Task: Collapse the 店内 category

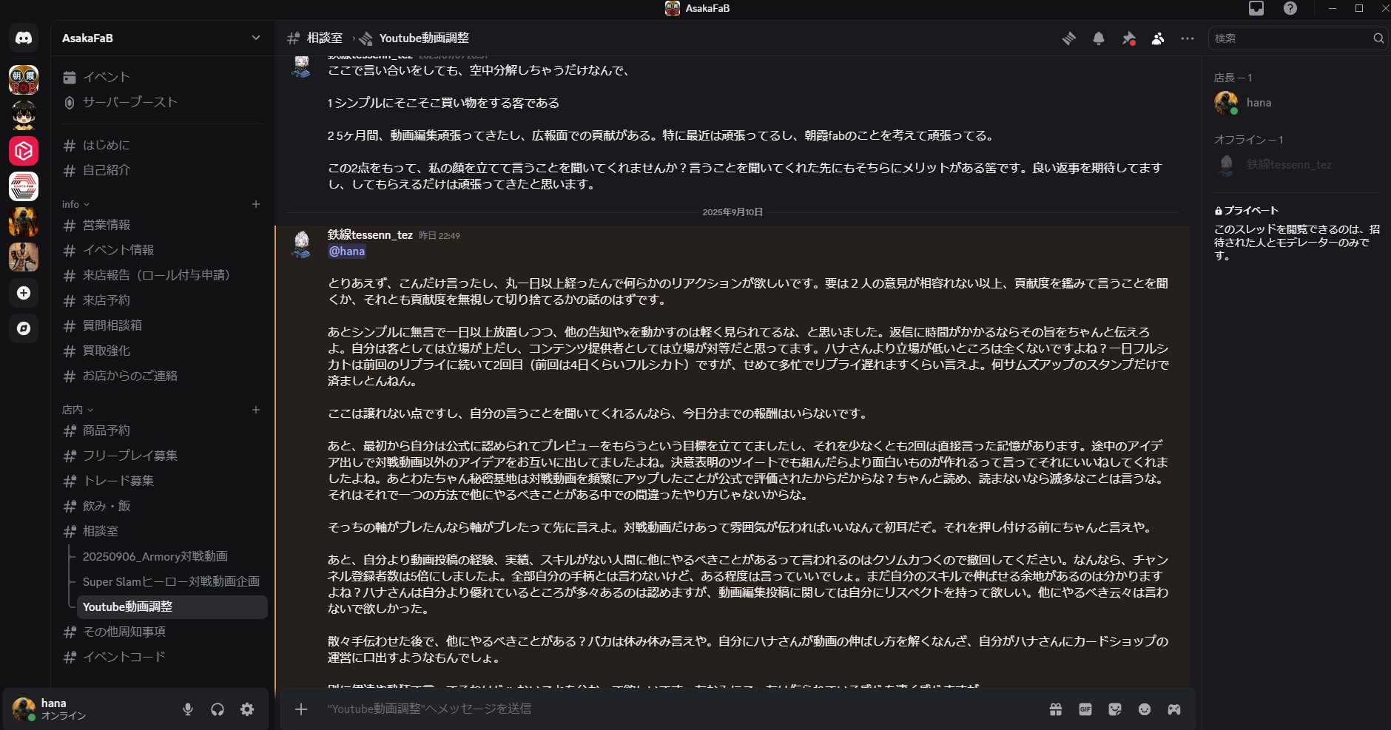Action: pyautogui.click(x=78, y=410)
